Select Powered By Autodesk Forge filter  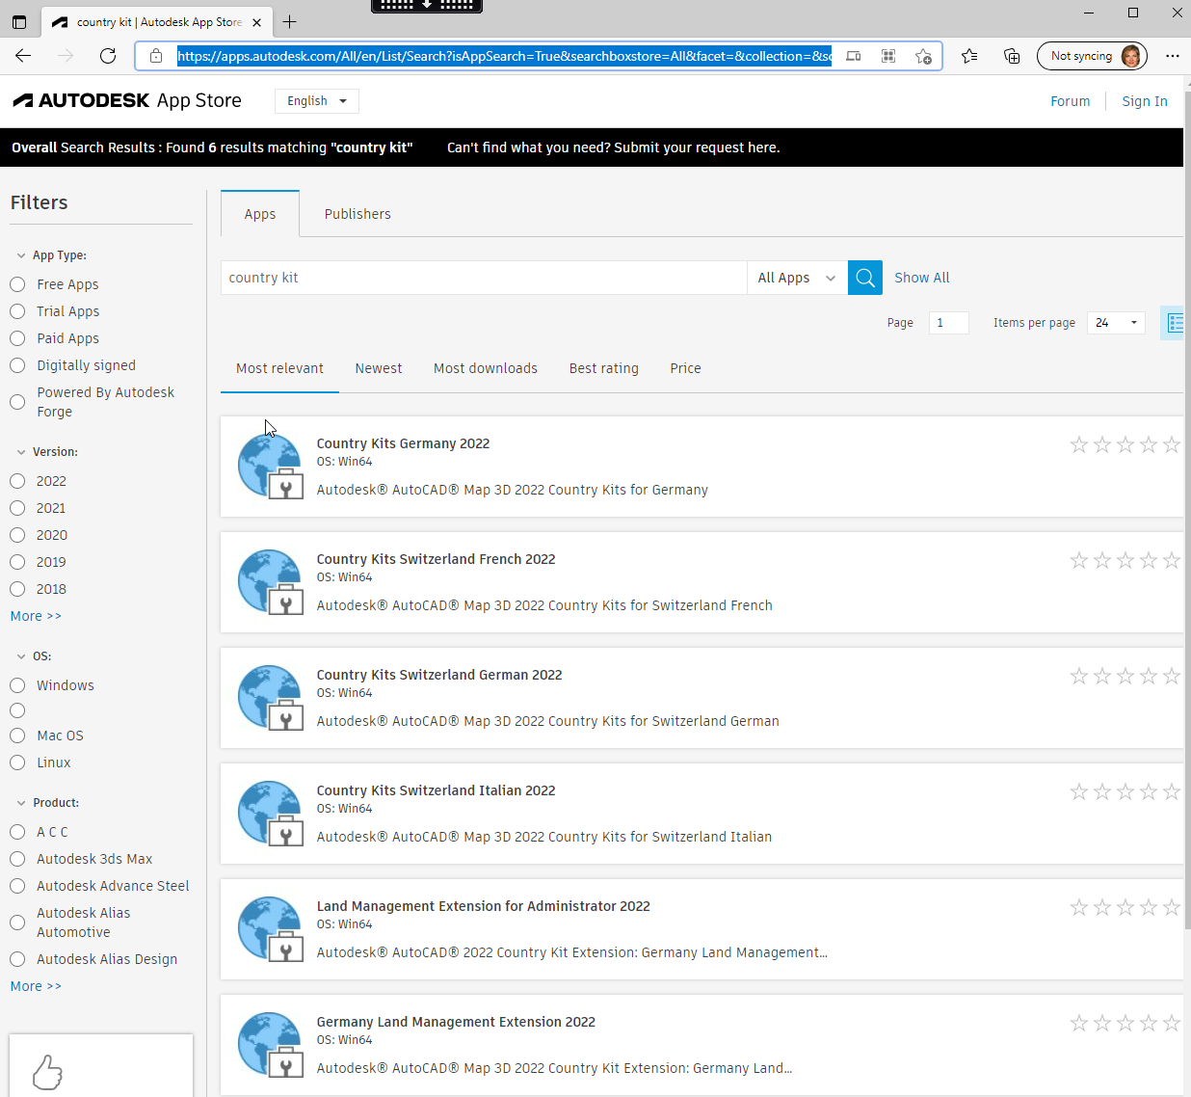point(17,402)
